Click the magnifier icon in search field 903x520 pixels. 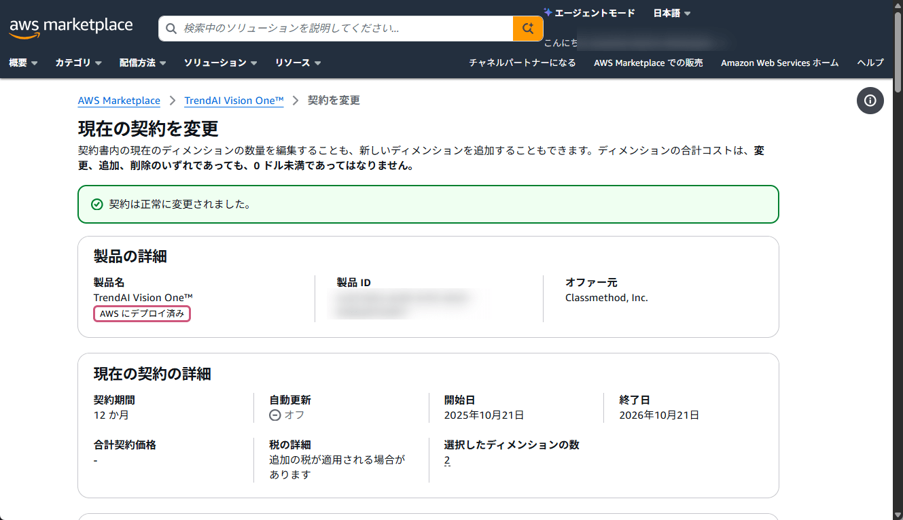(x=172, y=29)
